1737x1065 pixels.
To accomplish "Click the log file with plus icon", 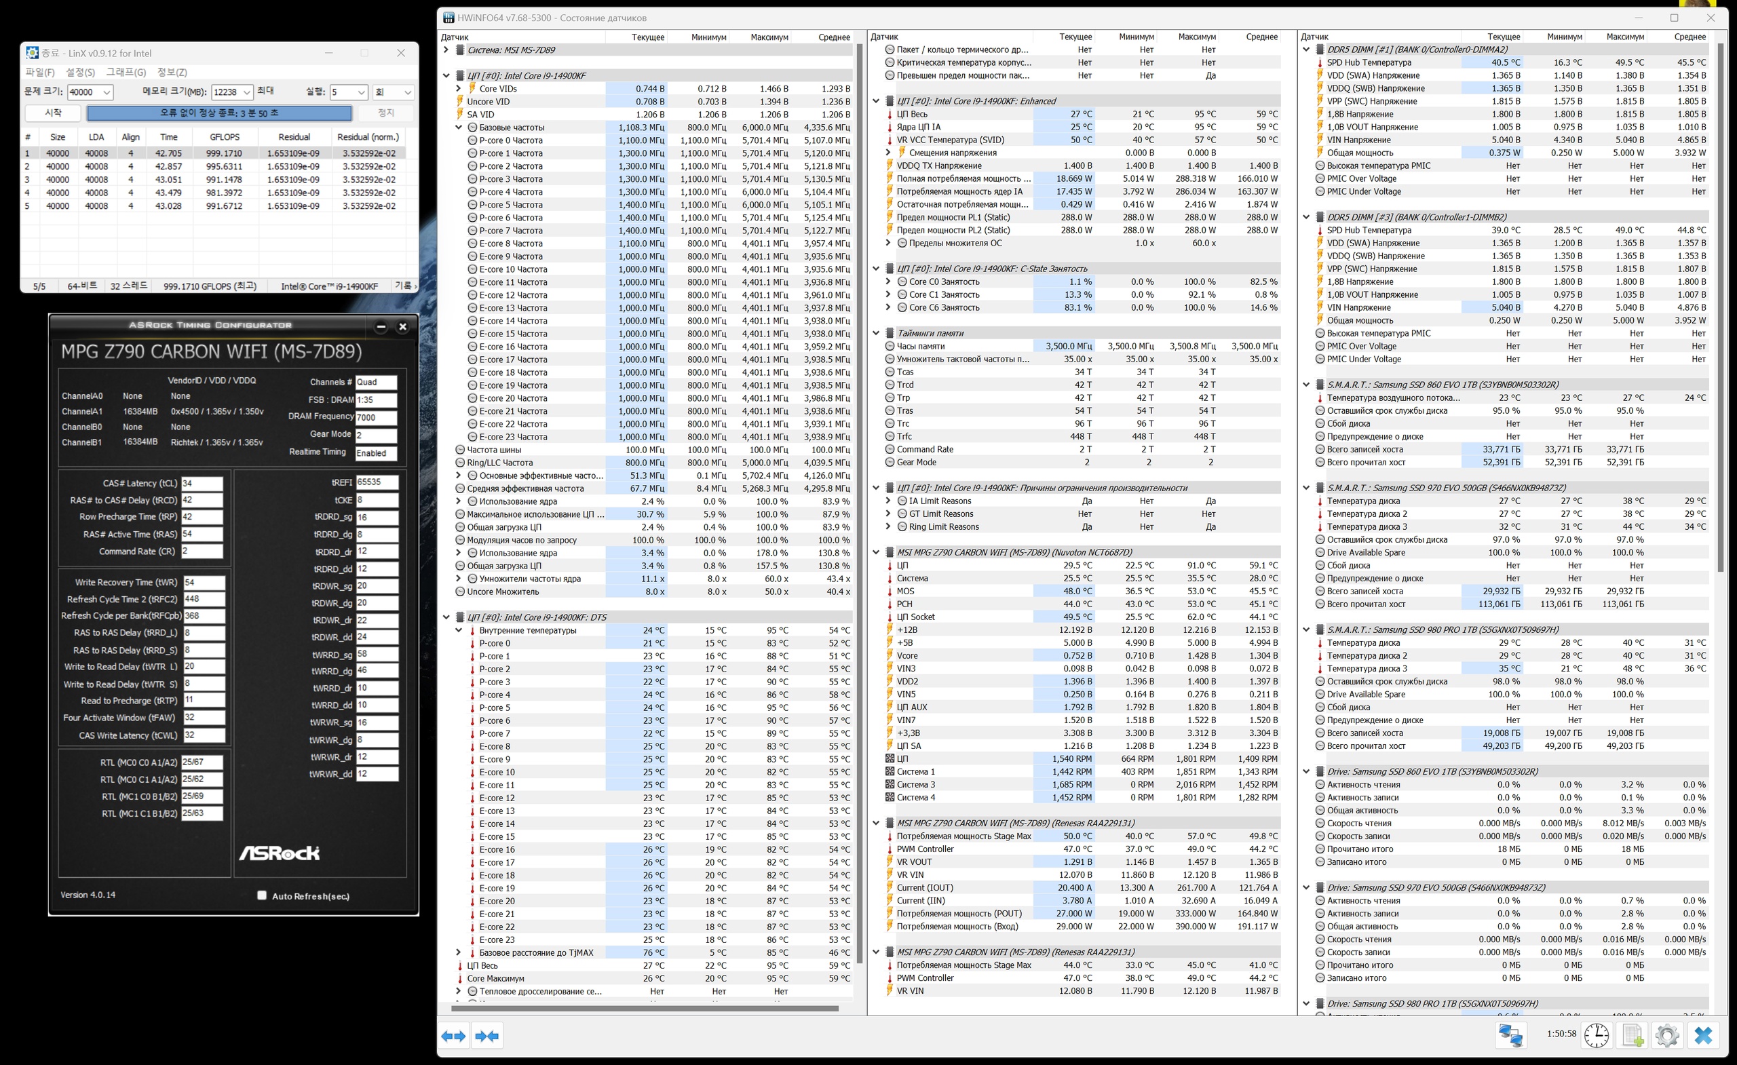I will (1633, 1035).
